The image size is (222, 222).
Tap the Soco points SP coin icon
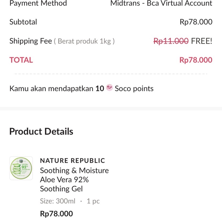(109, 88)
